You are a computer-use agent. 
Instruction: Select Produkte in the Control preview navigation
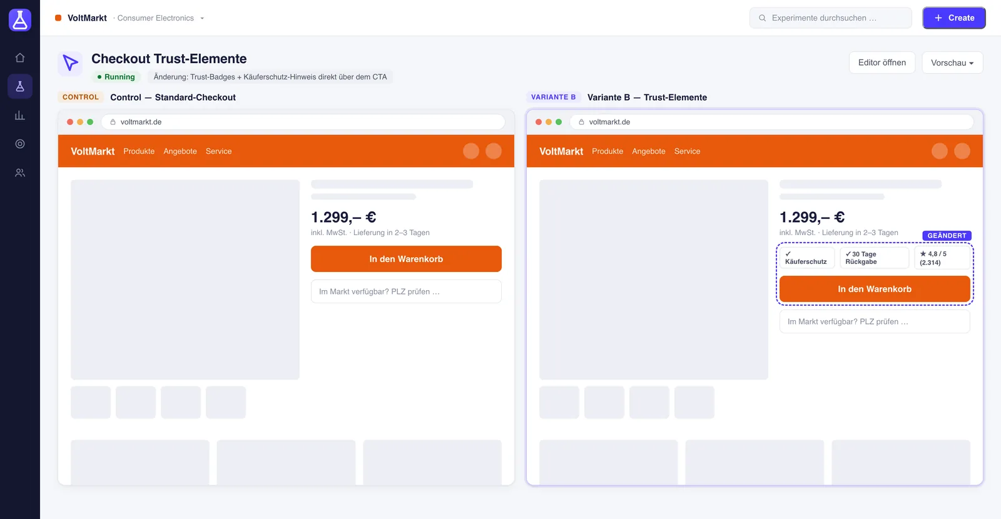coord(139,151)
